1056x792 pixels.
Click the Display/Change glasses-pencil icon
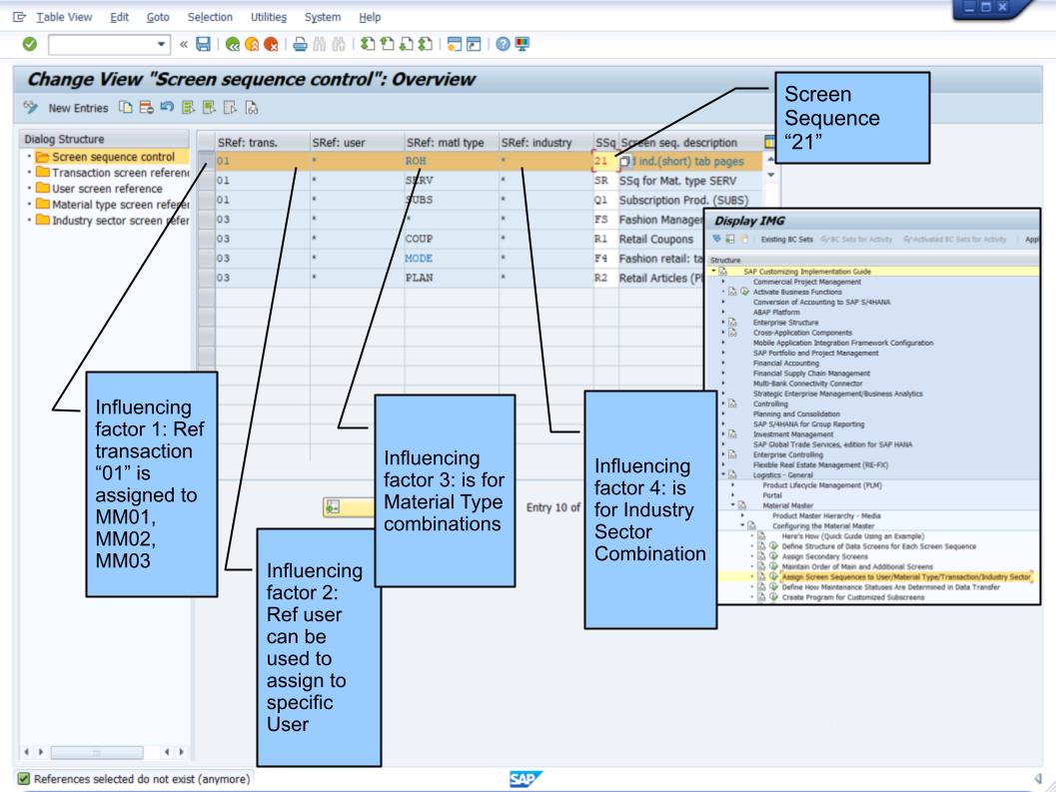[x=30, y=108]
